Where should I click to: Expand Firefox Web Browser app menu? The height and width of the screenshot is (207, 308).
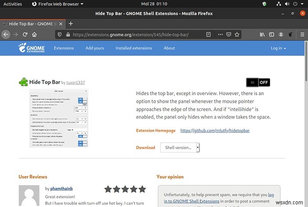point(58,4)
